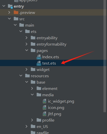107x134 pixels.
Task: Click the ETS file icon of Index.ets
Action: point(39,57)
